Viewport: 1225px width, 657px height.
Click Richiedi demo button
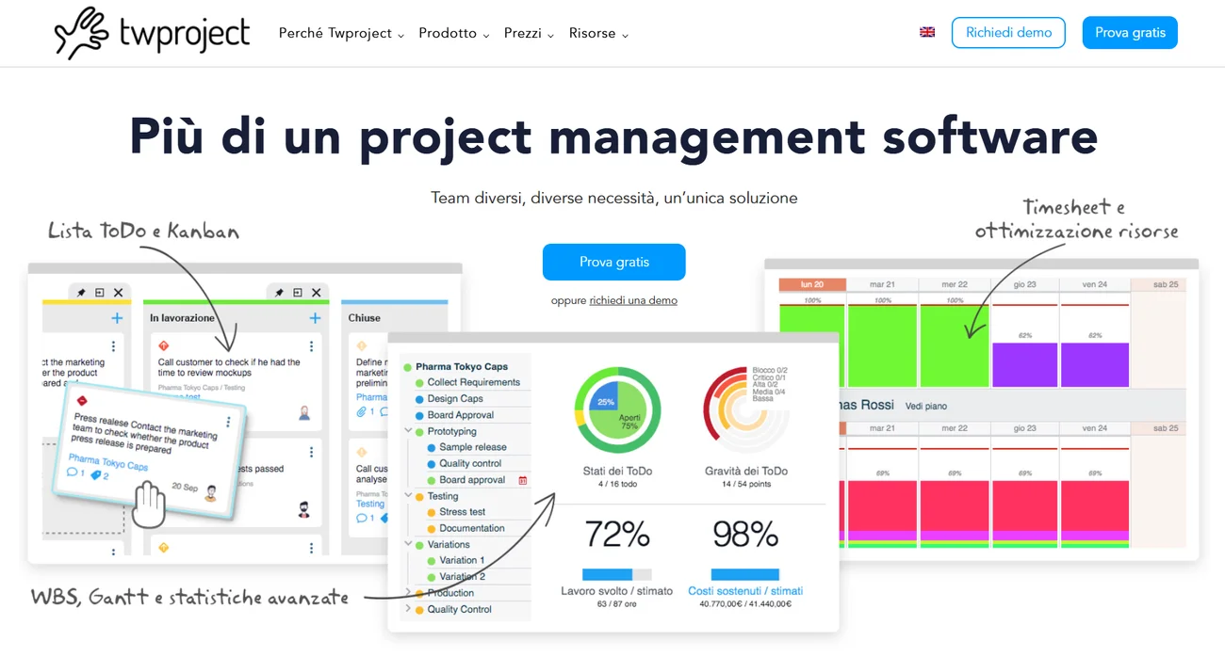point(1008,32)
